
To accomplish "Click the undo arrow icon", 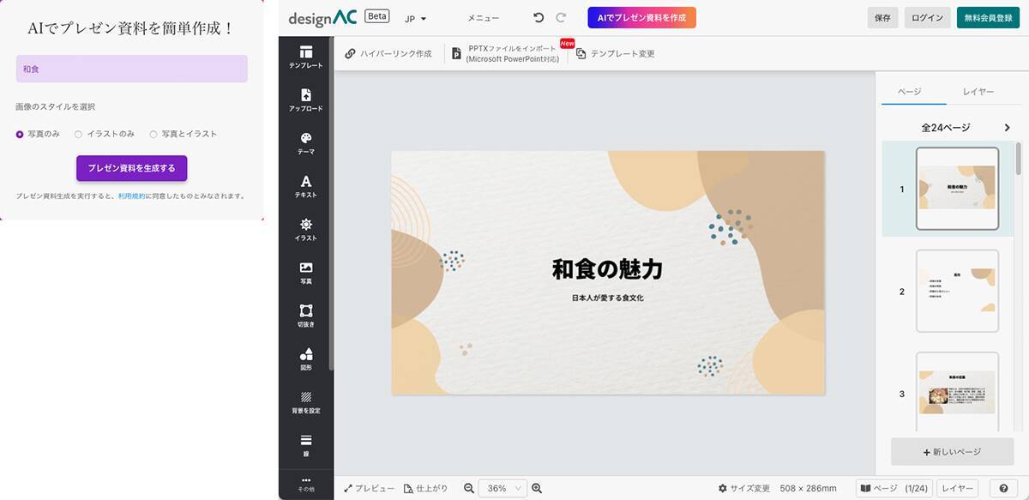I will tap(539, 18).
